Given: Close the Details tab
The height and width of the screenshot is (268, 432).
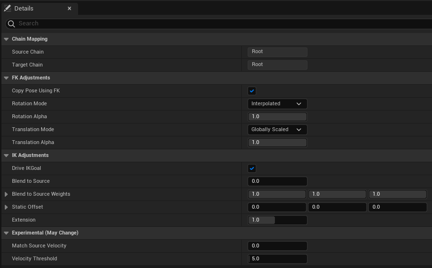Looking at the screenshot, I should (x=69, y=9).
